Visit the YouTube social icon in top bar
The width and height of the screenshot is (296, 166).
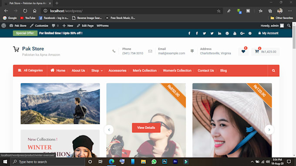235,33
